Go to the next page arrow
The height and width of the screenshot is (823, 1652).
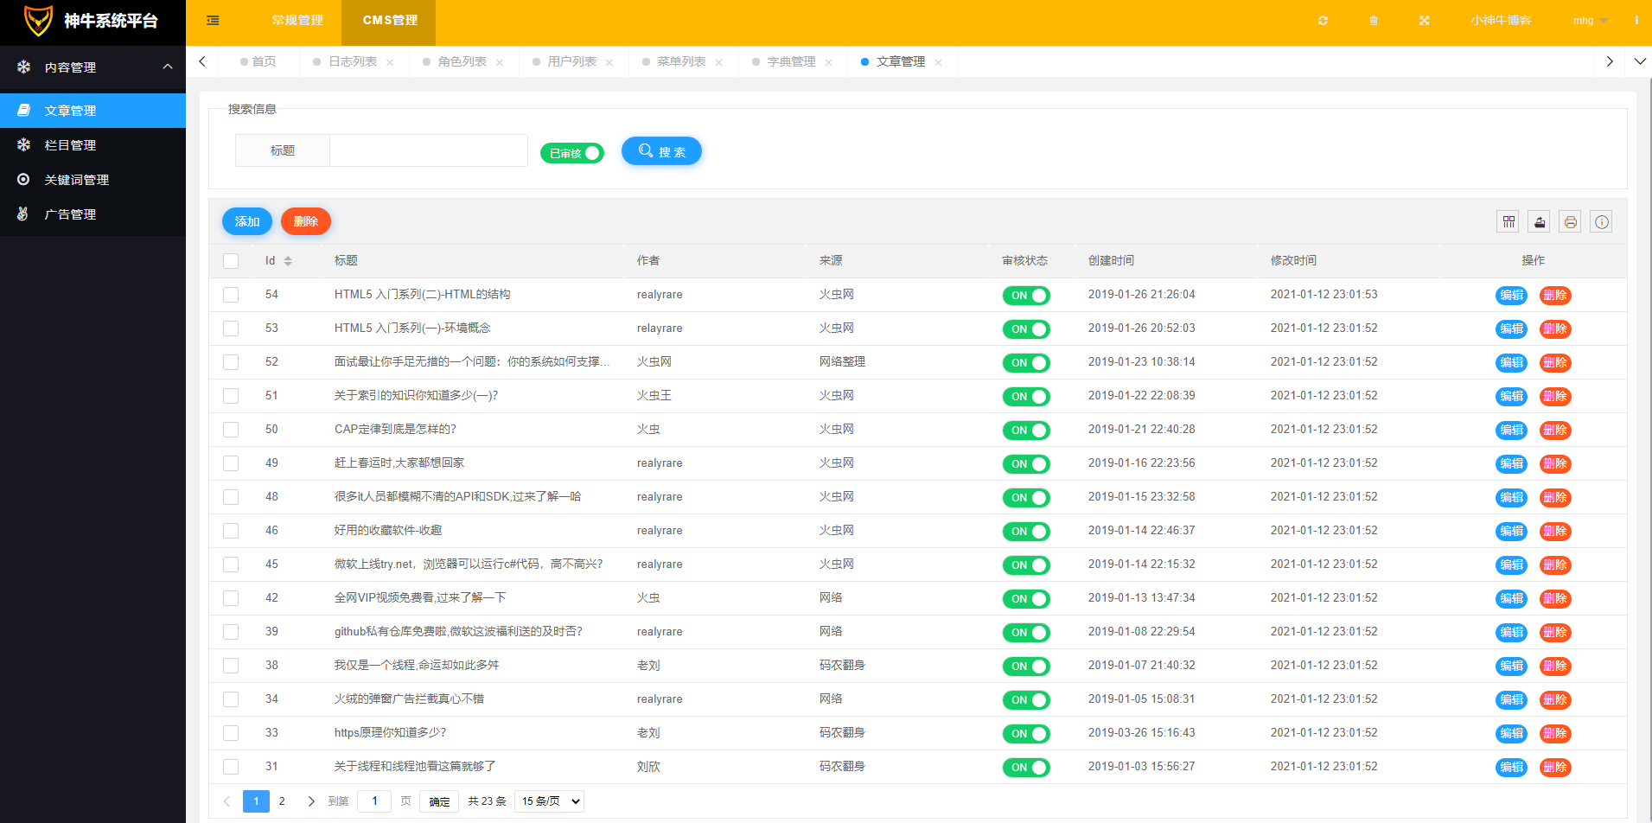pos(311,801)
